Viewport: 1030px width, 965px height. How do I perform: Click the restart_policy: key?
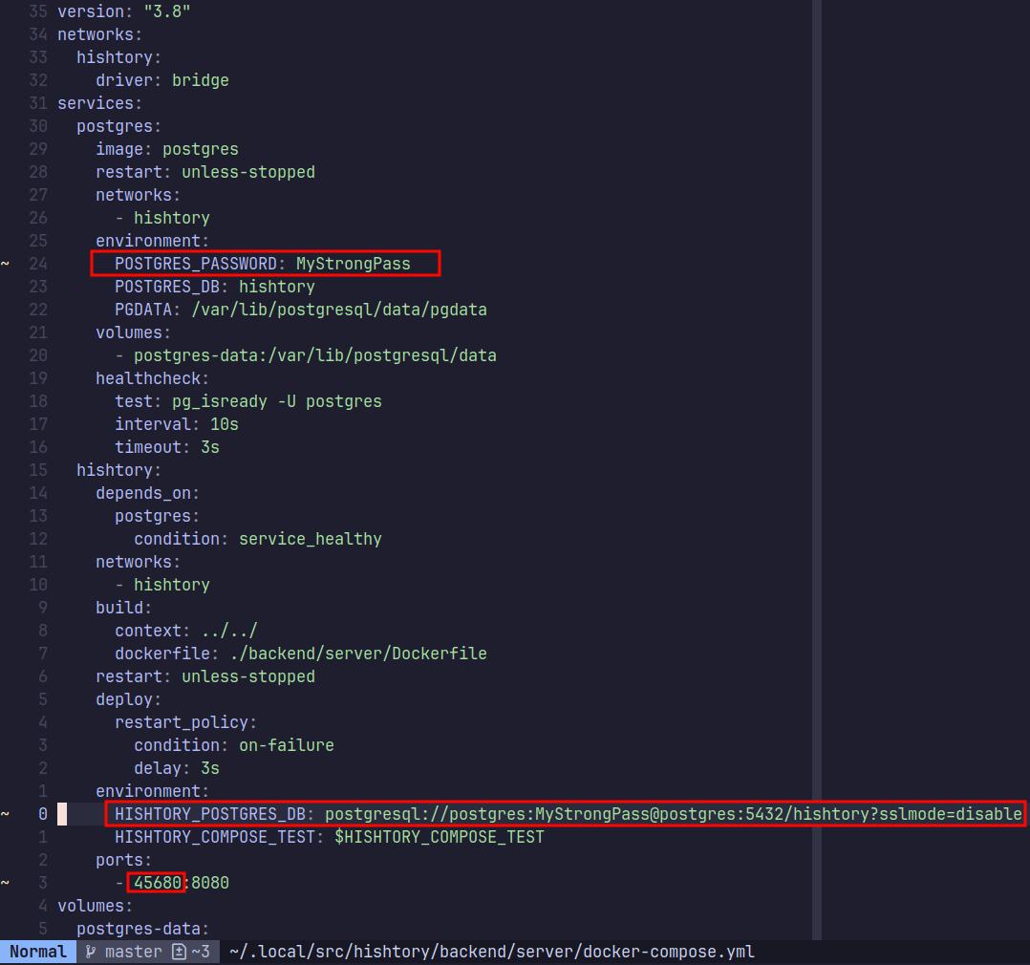click(186, 722)
